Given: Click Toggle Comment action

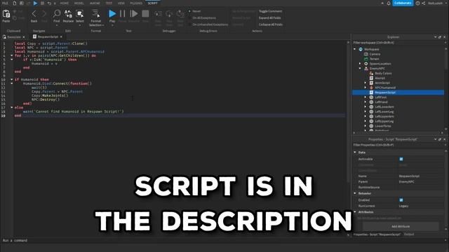Looking at the screenshot, I should 270,11.
